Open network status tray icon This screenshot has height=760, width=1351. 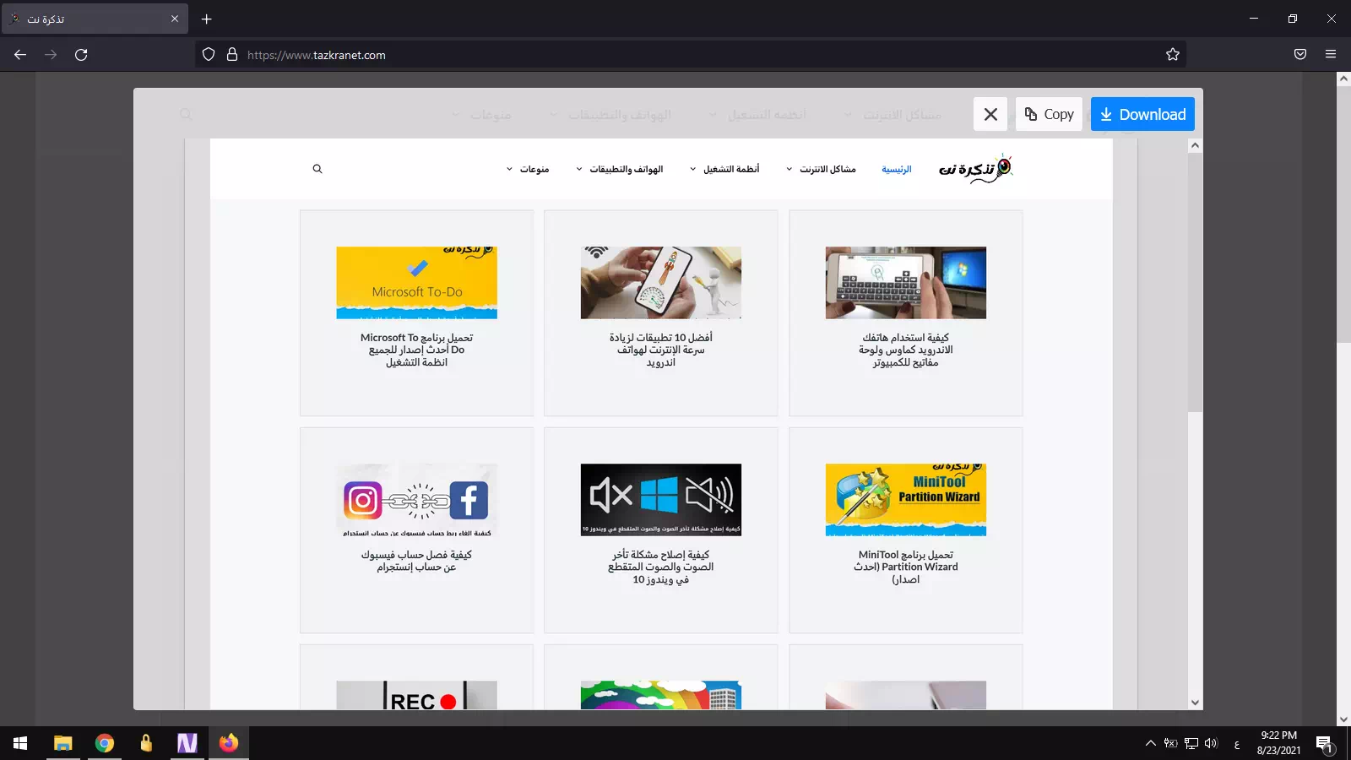point(1191,743)
